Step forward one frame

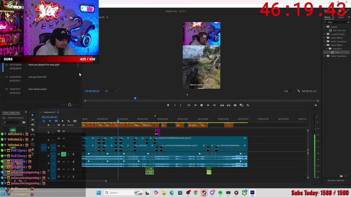point(208,105)
